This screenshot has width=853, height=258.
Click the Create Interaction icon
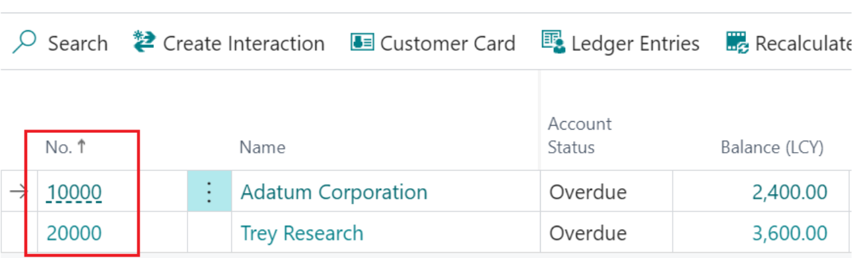coord(143,41)
